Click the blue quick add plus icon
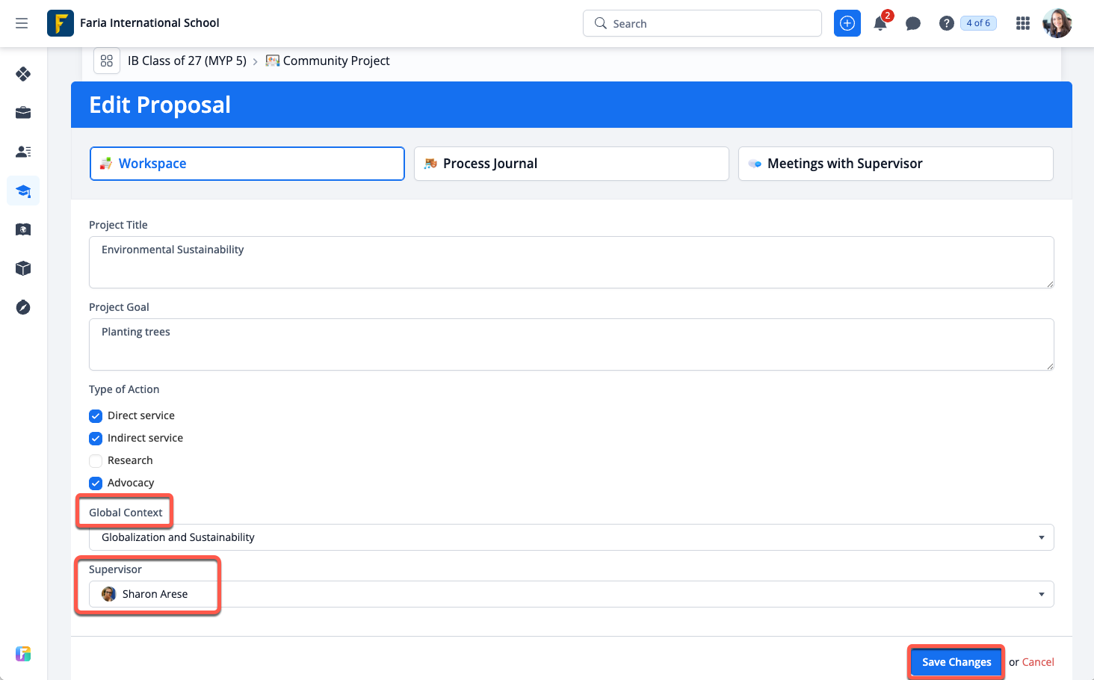The height and width of the screenshot is (680, 1094). coord(847,23)
